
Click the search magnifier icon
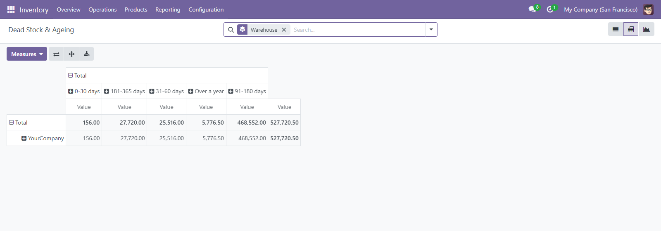[231, 30]
